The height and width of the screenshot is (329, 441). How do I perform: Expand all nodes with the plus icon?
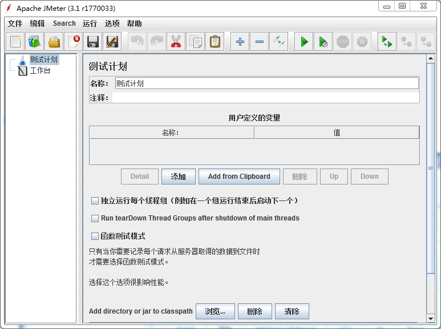(x=240, y=42)
